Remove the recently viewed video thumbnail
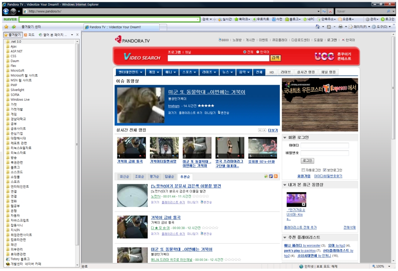Image resolution: width=398 pixels, height=271 pixels. [304, 204]
